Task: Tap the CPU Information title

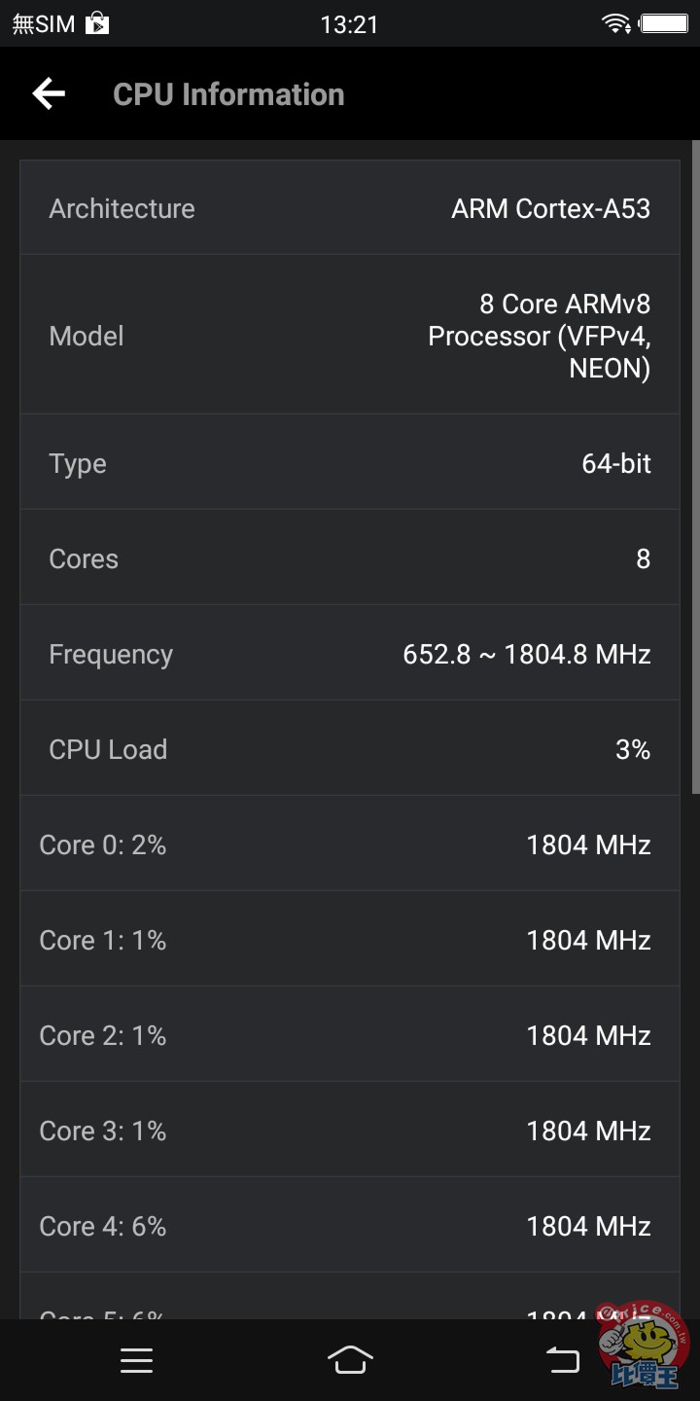Action: pos(228,94)
